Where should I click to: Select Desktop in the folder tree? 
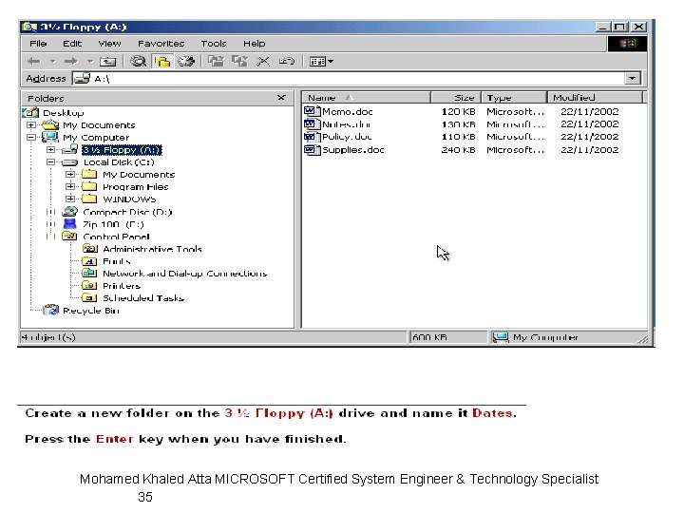click(64, 112)
